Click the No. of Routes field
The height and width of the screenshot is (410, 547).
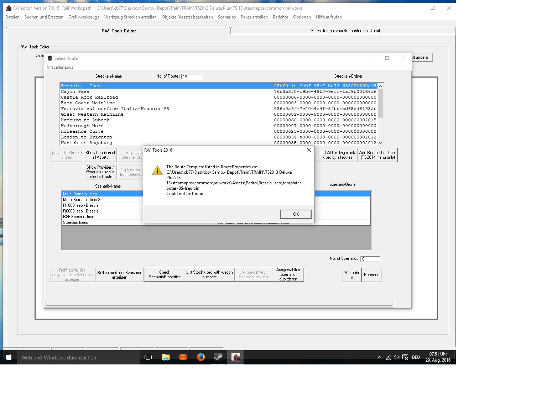[192, 77]
